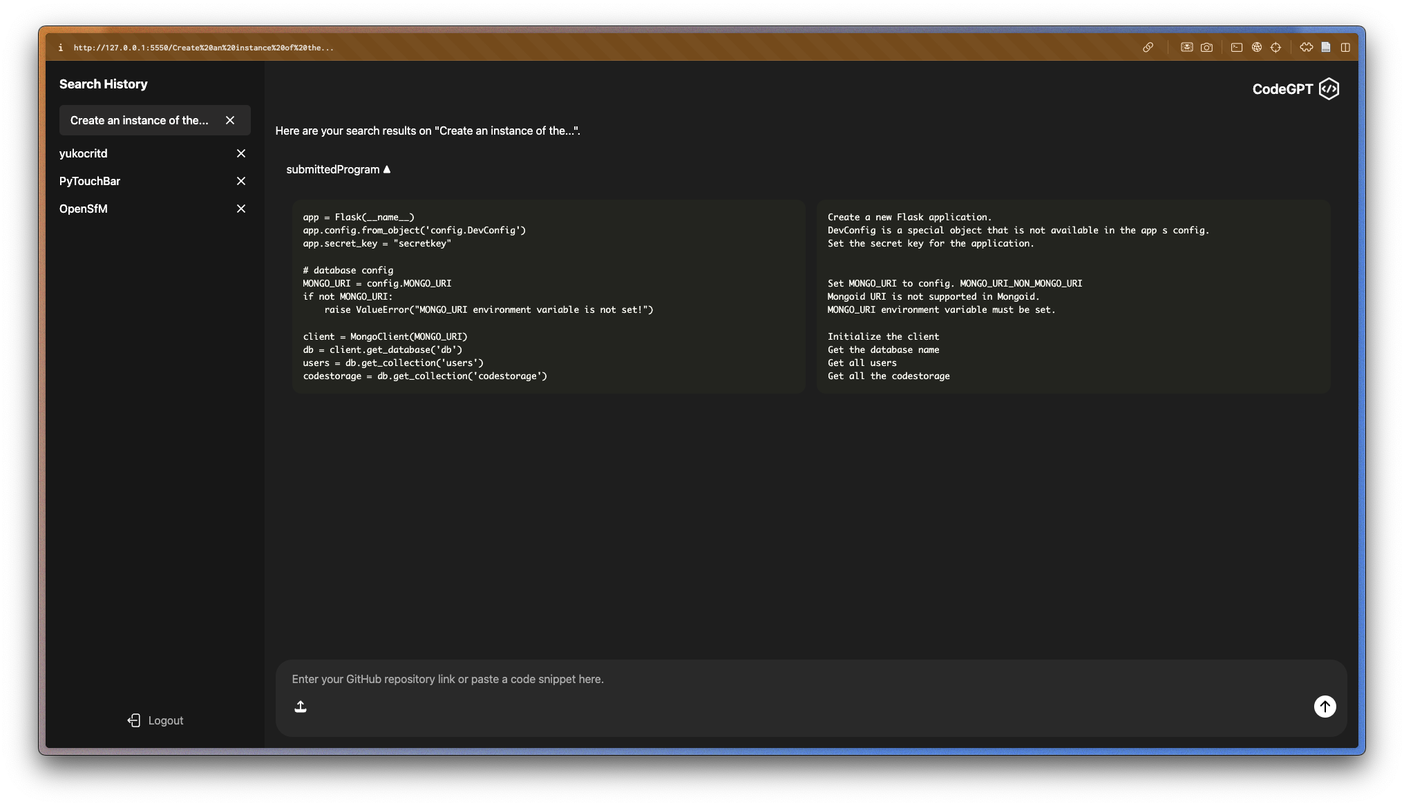Close the "Create an instance of the..." entry
Image resolution: width=1404 pixels, height=806 pixels.
click(230, 120)
